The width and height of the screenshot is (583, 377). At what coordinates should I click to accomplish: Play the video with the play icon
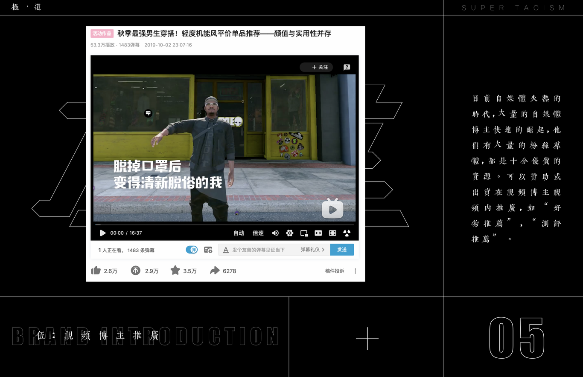pos(102,233)
